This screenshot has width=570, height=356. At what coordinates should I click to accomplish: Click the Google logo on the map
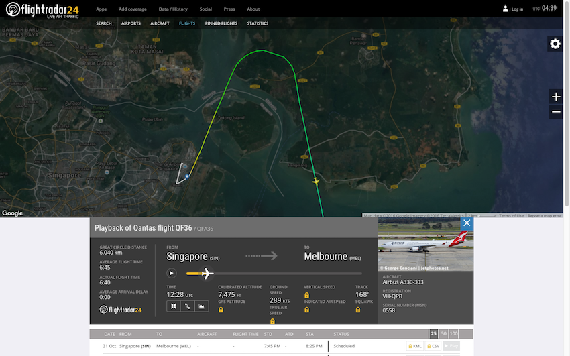[x=12, y=213]
